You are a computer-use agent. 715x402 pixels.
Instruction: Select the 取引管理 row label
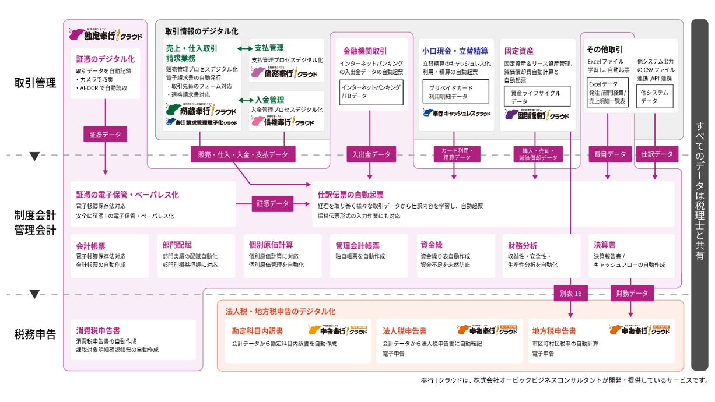pyautogui.click(x=35, y=83)
